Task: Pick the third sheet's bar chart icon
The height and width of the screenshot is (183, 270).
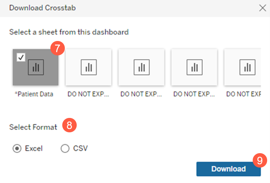Action: click(141, 67)
